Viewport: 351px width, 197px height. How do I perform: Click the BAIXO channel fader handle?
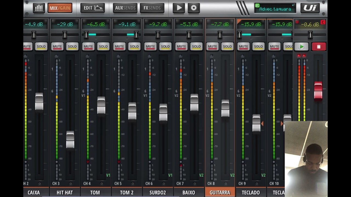point(194,103)
